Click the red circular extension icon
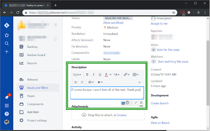The image size is (210, 131). click(189, 12)
